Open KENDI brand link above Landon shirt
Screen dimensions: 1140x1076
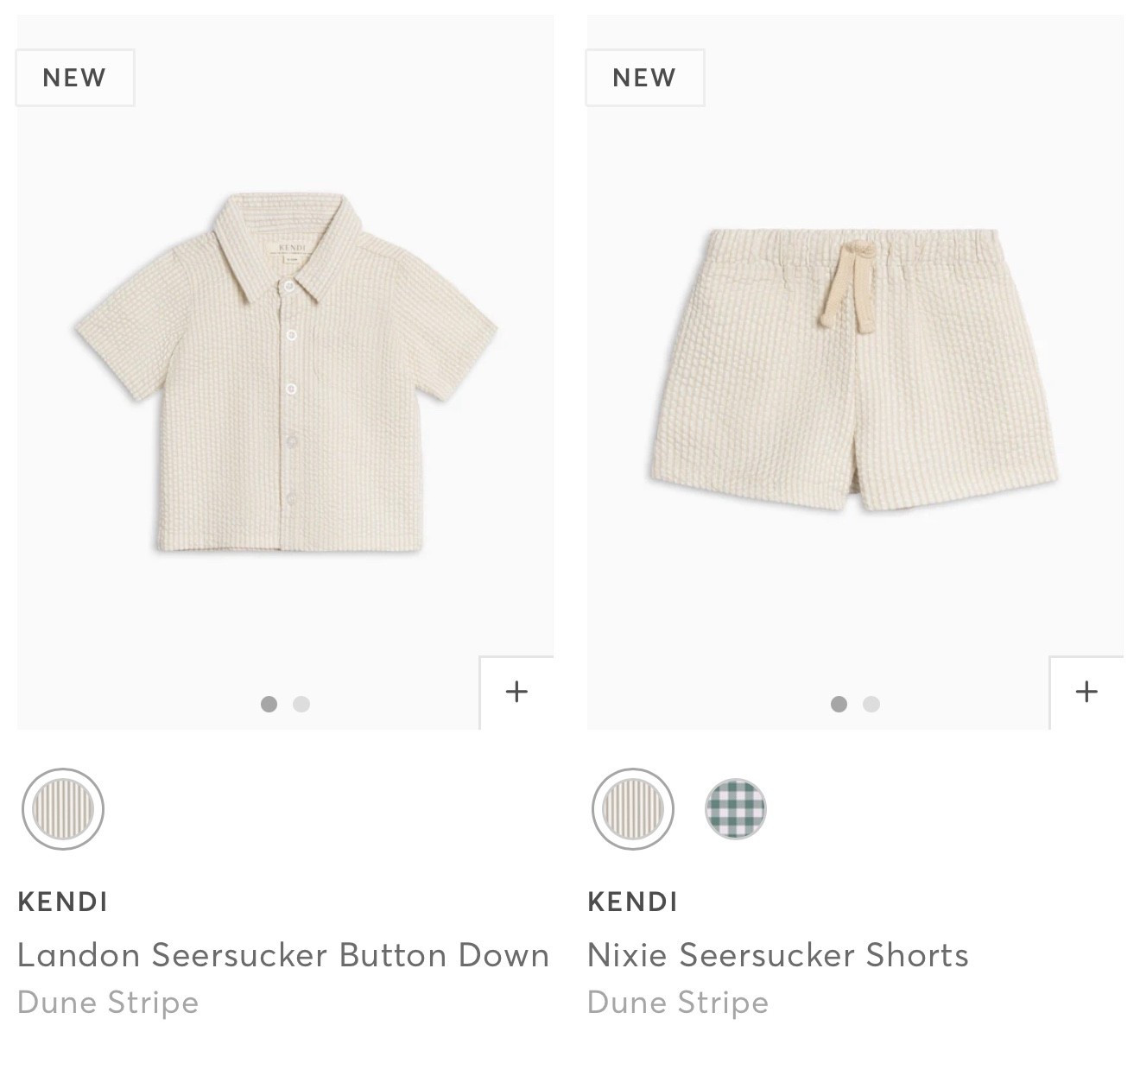point(62,902)
